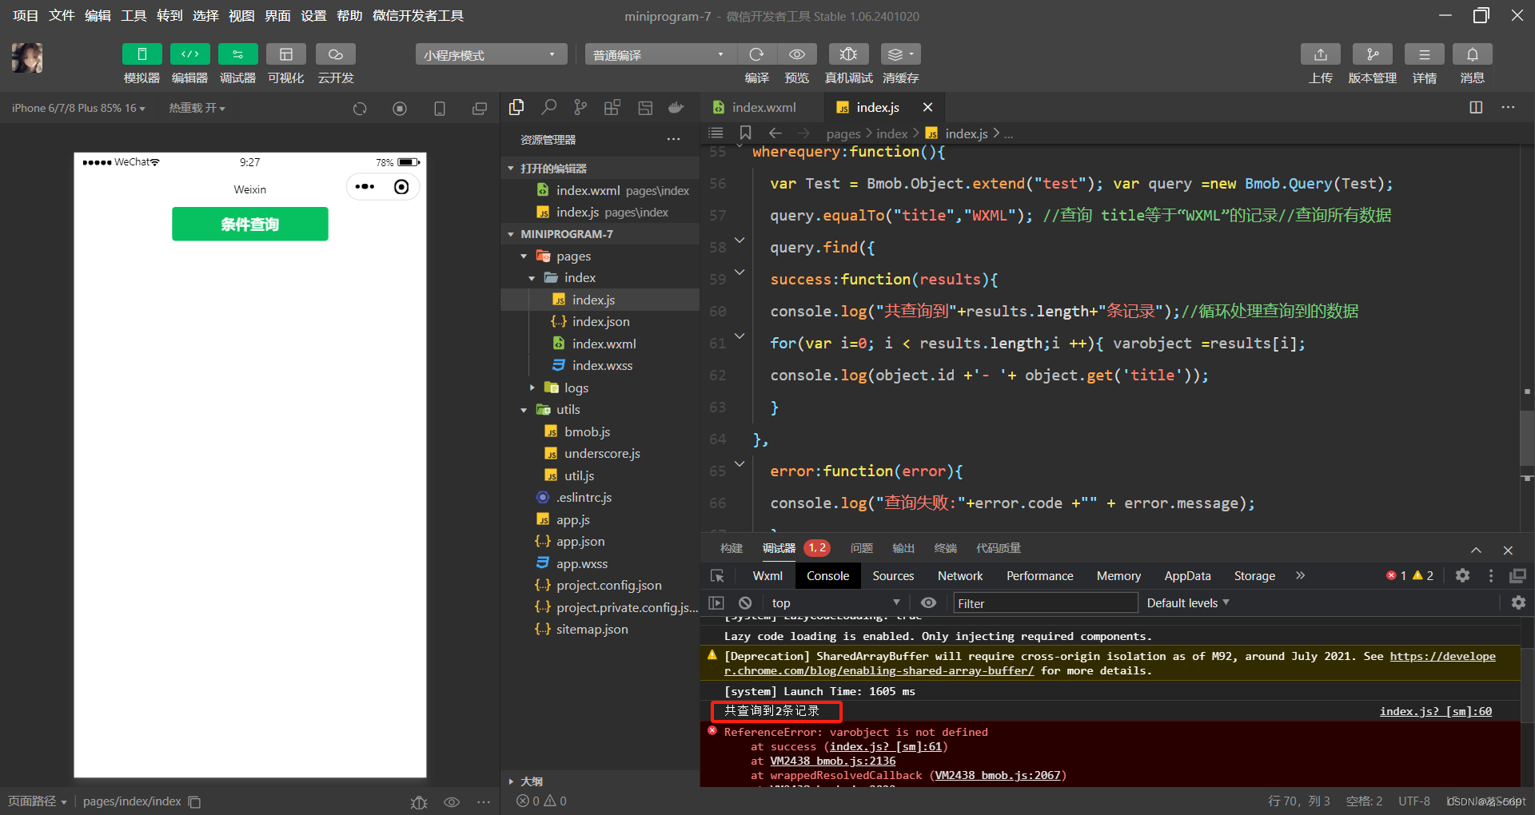Open 版本管理 version control icon
Image resolution: width=1535 pixels, height=815 pixels.
[1373, 54]
